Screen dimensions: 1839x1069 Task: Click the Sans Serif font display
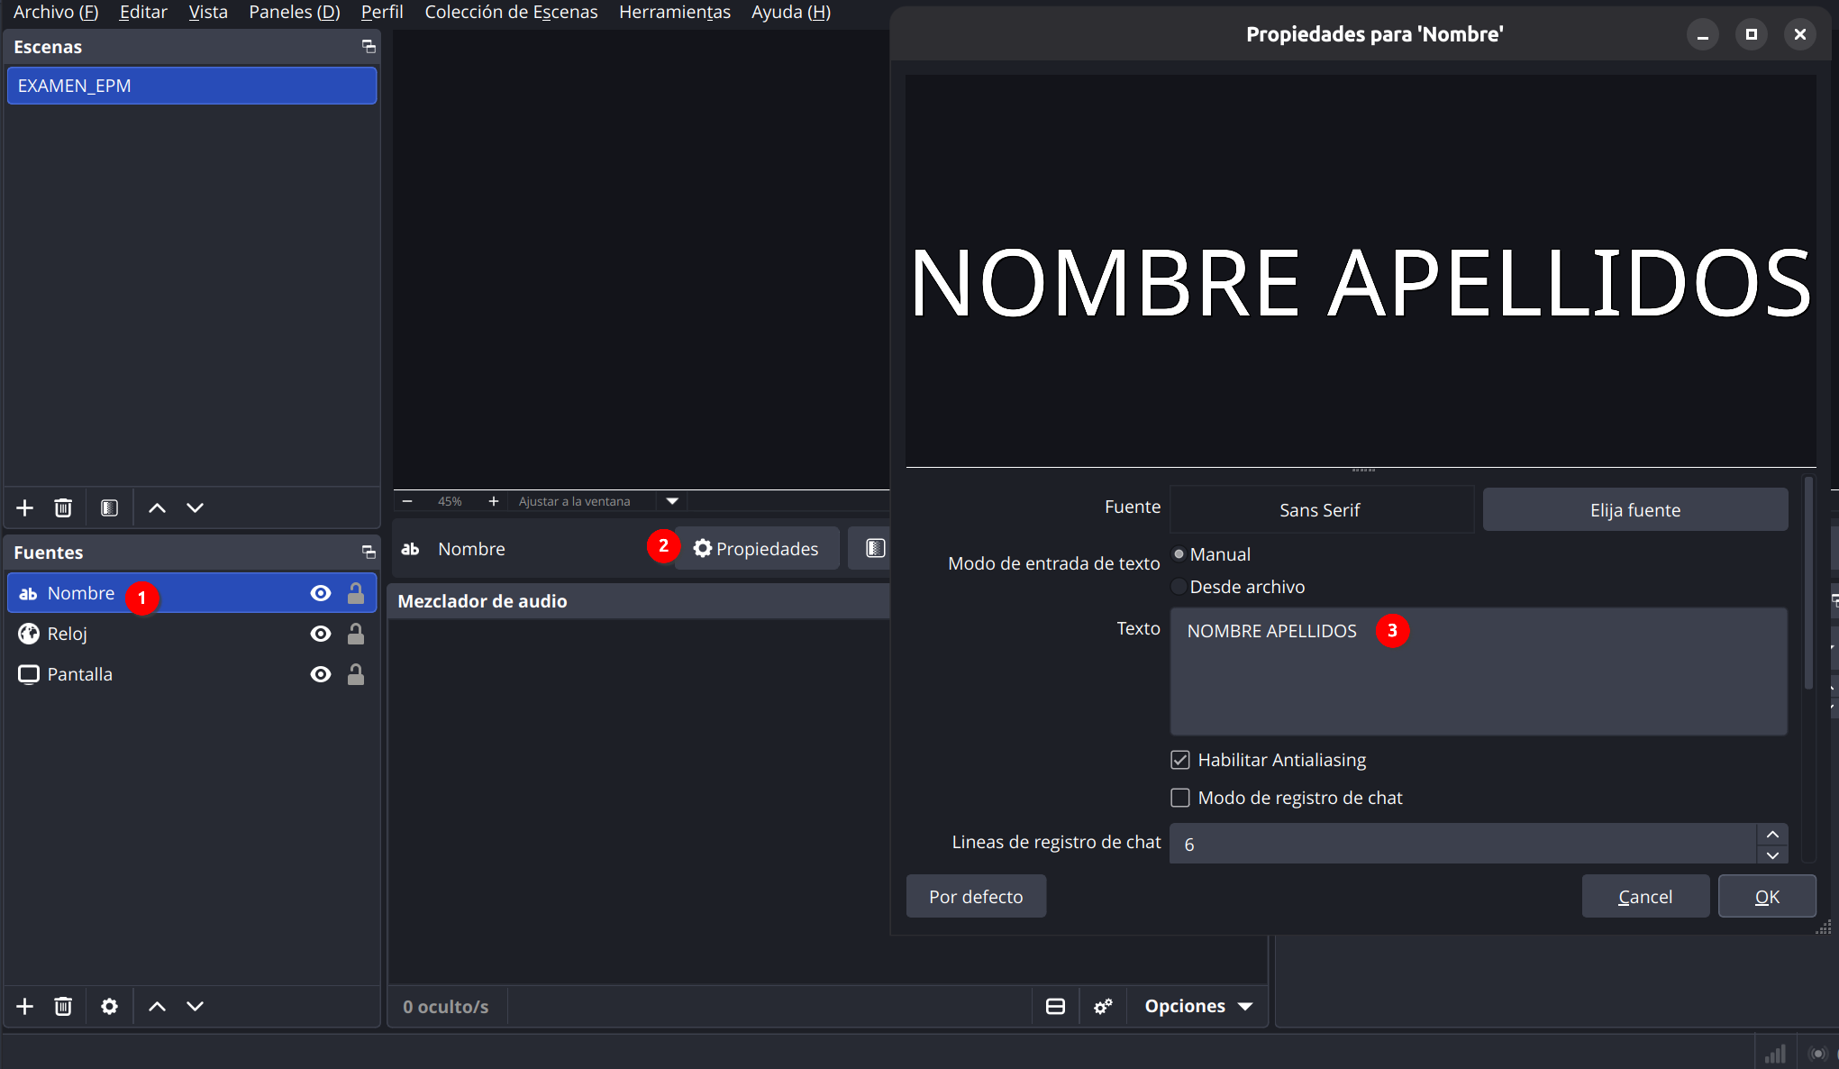[x=1320, y=510]
